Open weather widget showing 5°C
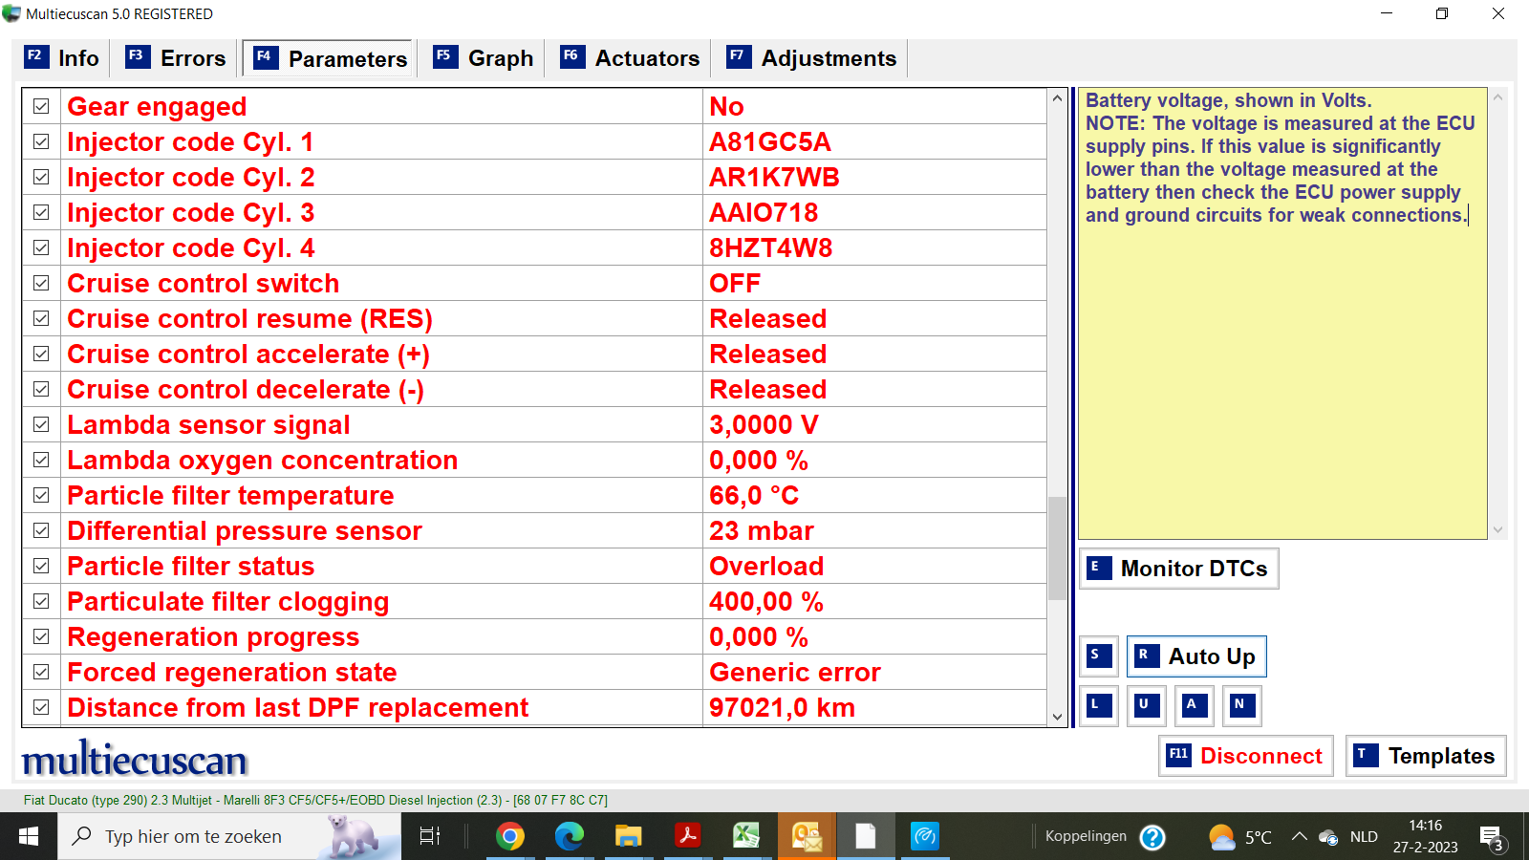This screenshot has width=1529, height=860. pos(1239,837)
